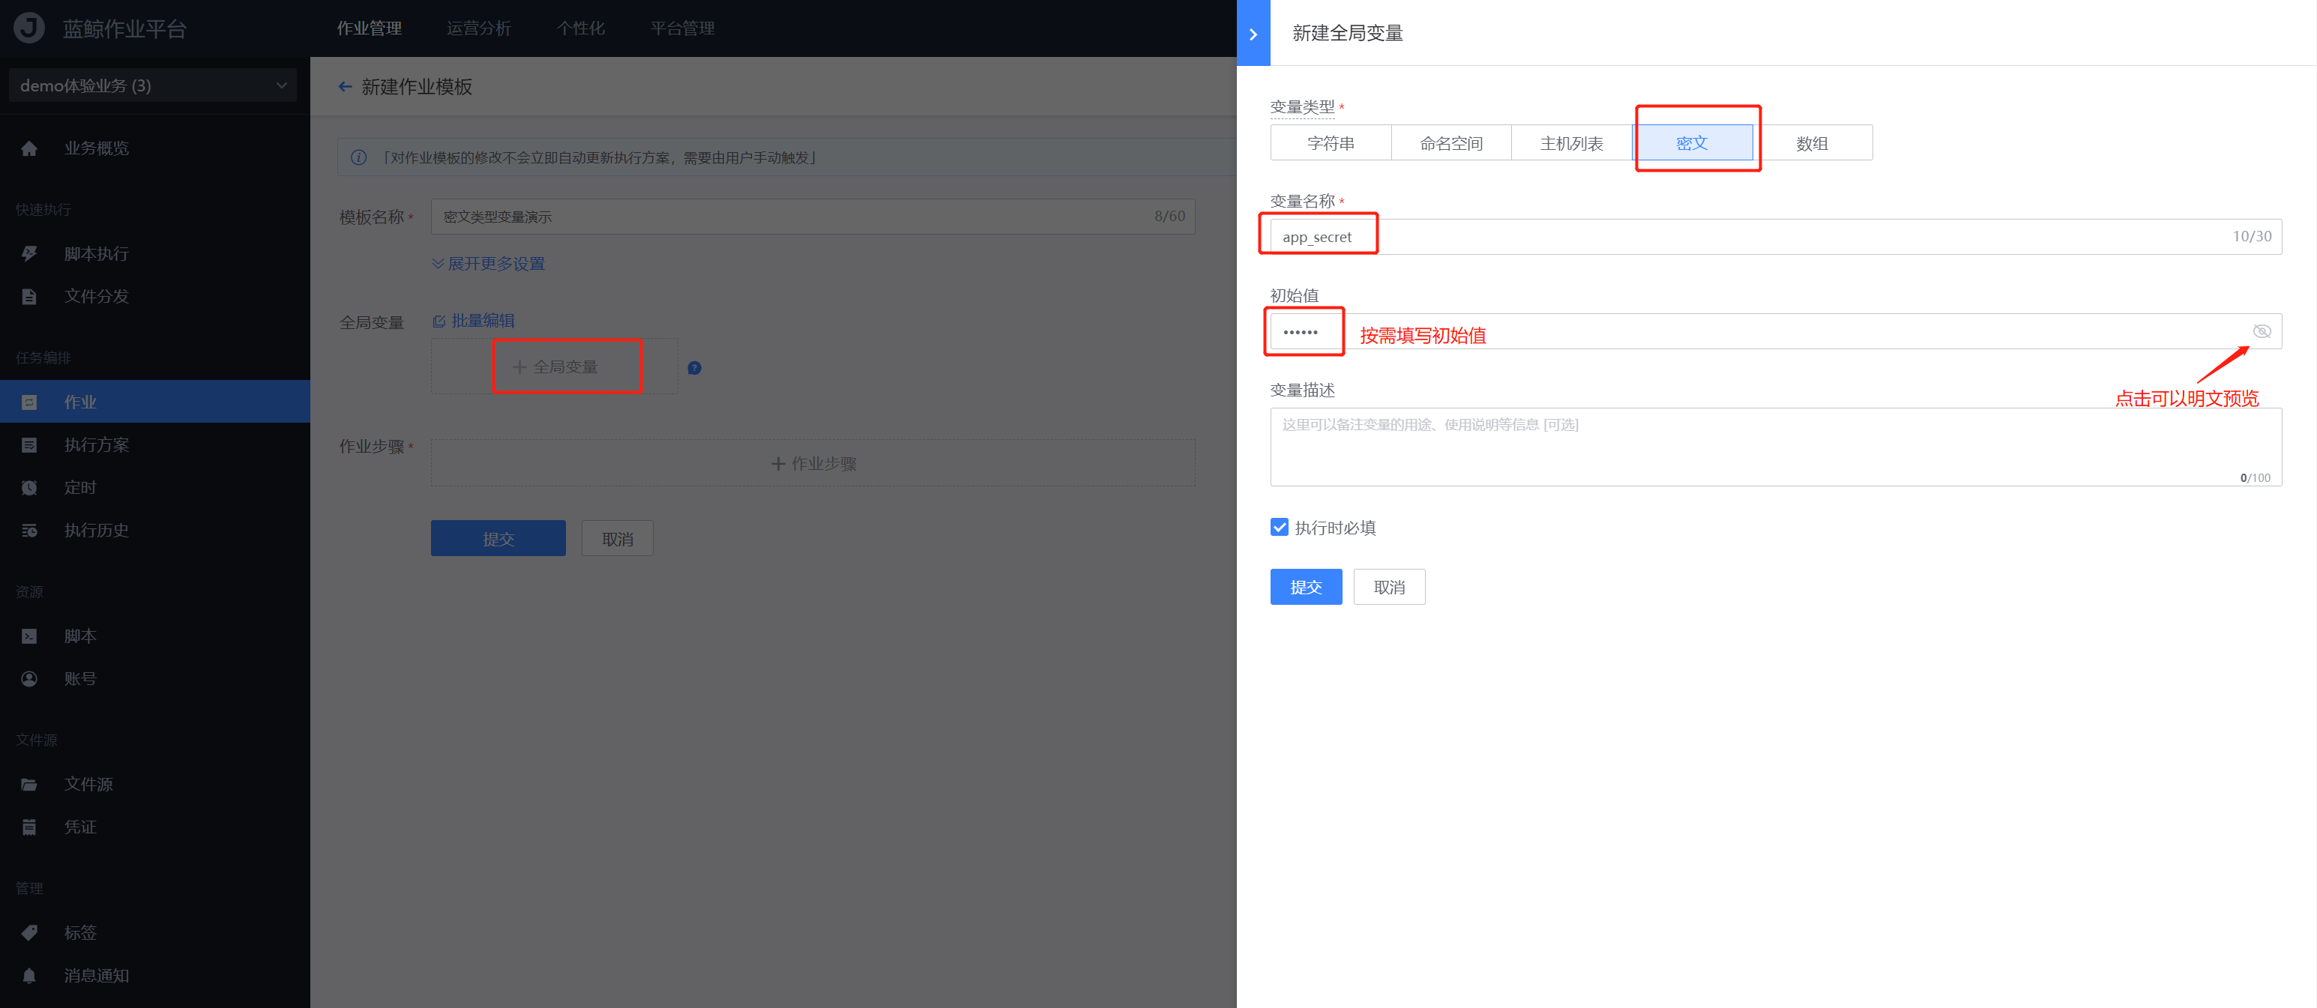Click the 账号 user icon
Screen dimensions: 2317x1008
click(28, 679)
